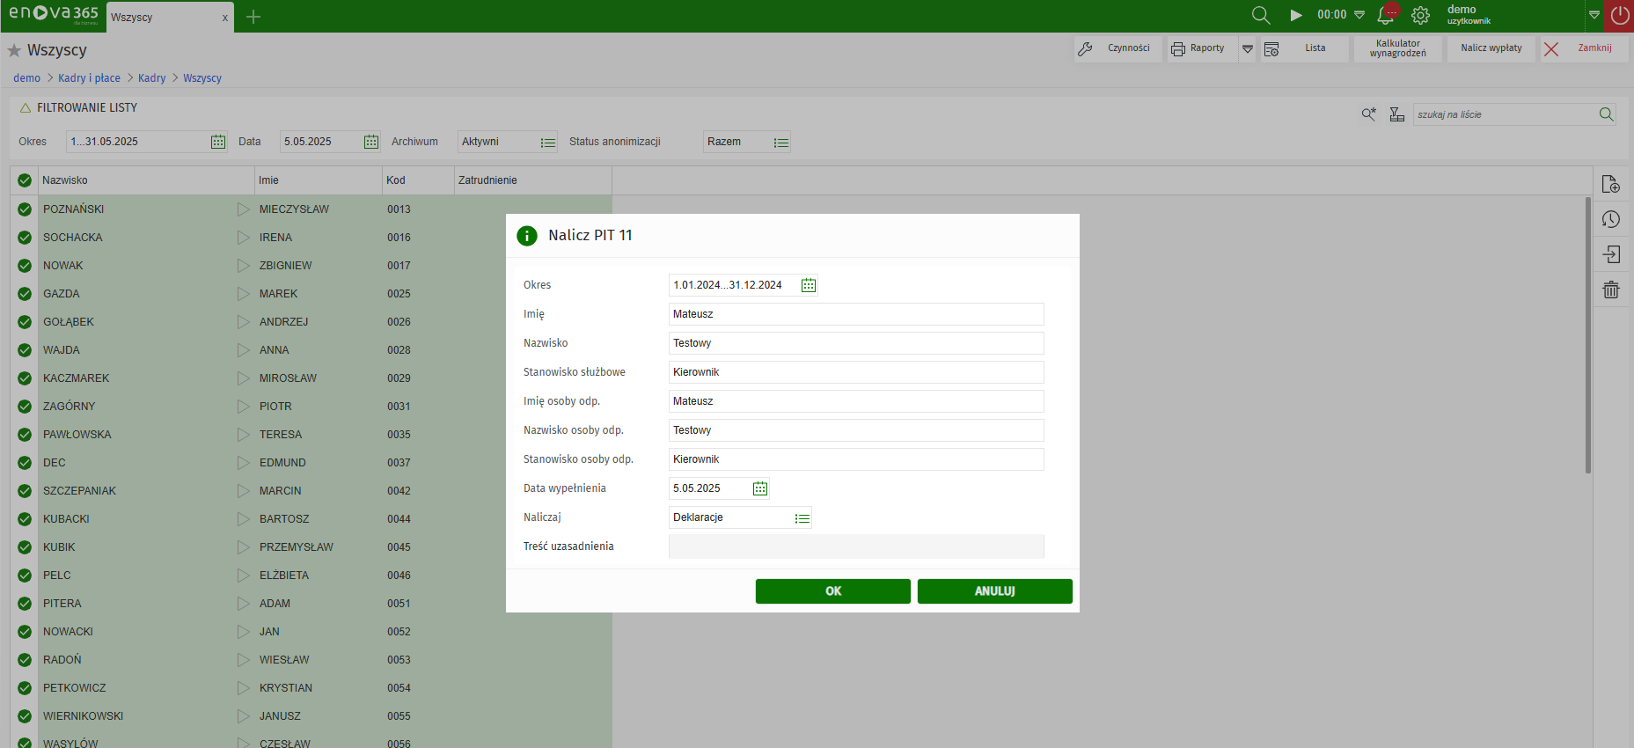Click the ANULUJ button
This screenshot has height=748, width=1634.
point(994,591)
